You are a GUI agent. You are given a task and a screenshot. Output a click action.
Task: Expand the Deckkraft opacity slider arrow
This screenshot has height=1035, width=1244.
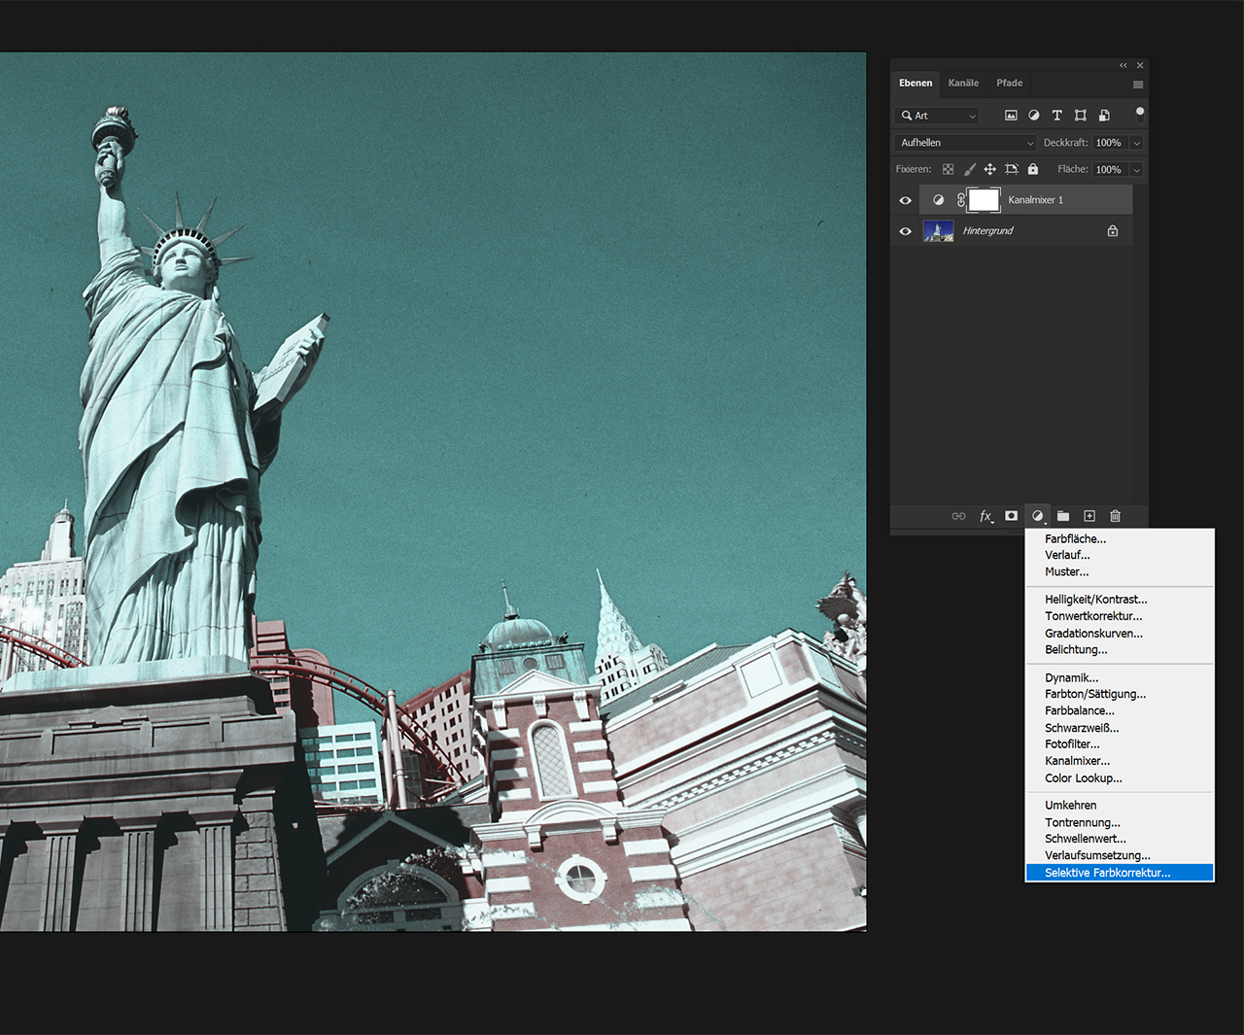tap(1136, 143)
